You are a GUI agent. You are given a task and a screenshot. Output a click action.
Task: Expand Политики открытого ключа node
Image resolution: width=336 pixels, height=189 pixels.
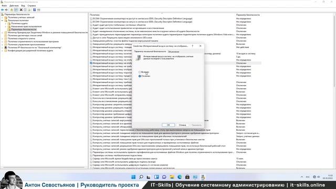2,38
